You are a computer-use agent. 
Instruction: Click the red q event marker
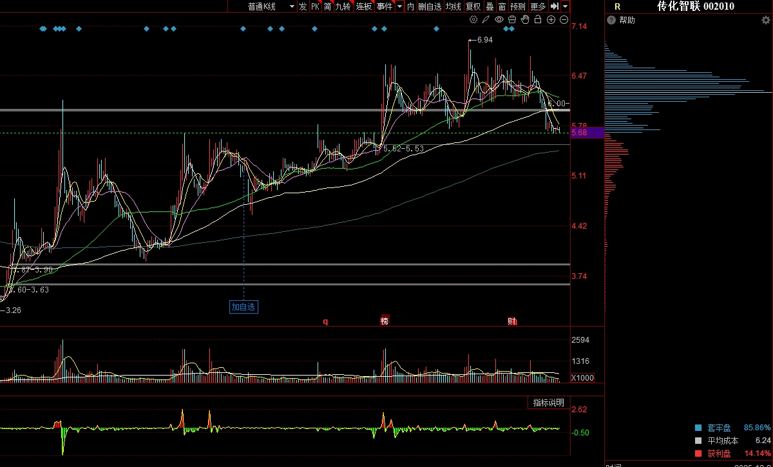point(325,321)
